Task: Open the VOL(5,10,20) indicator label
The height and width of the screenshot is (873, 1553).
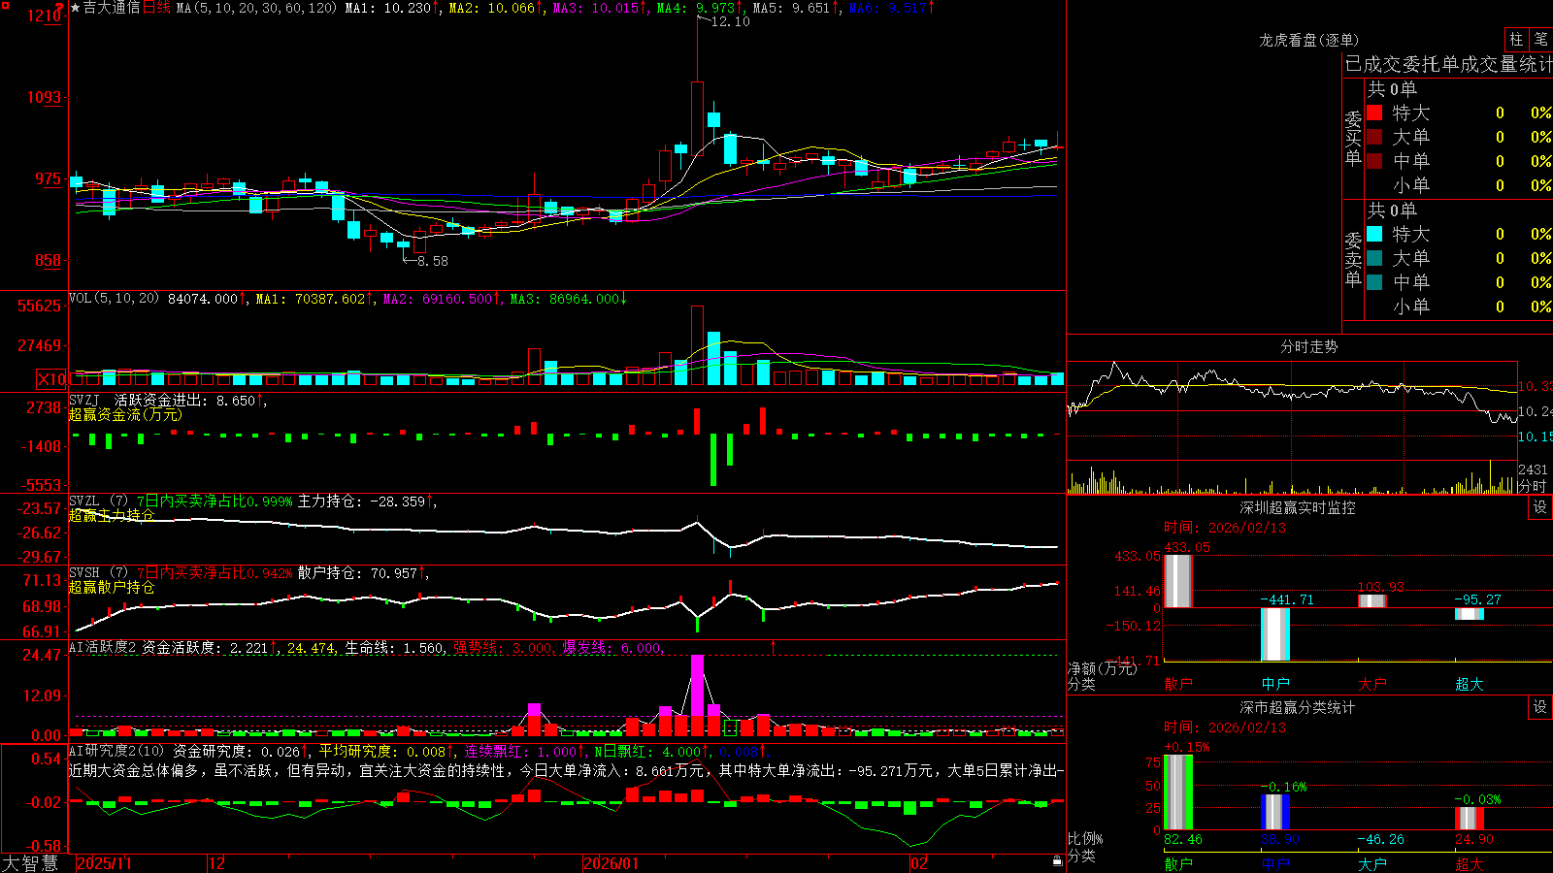Action: [114, 299]
